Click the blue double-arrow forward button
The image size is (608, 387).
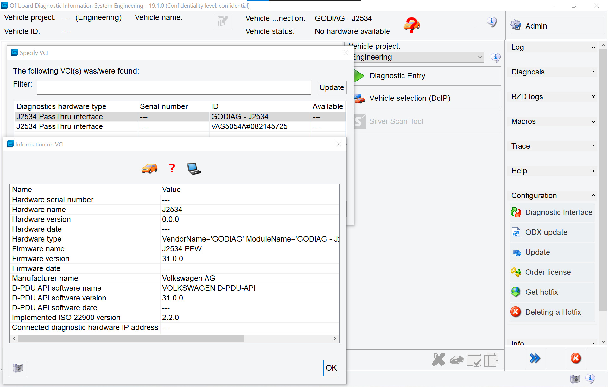[535, 358]
